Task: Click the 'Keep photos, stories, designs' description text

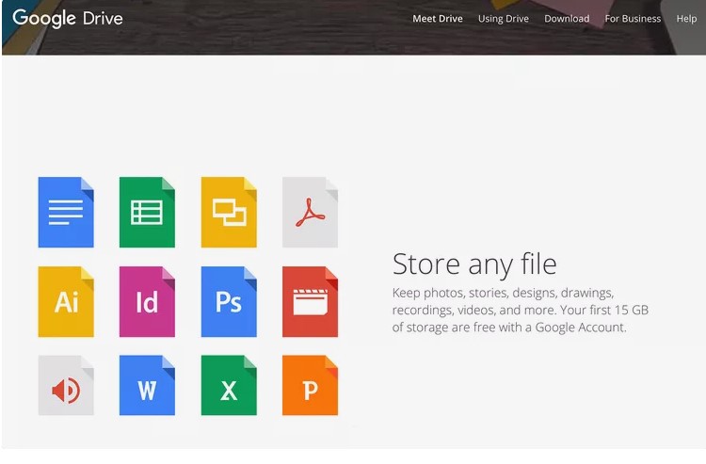Action: (x=520, y=310)
